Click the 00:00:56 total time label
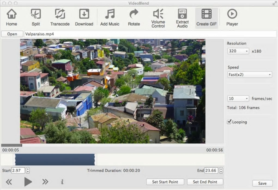 point(214,150)
